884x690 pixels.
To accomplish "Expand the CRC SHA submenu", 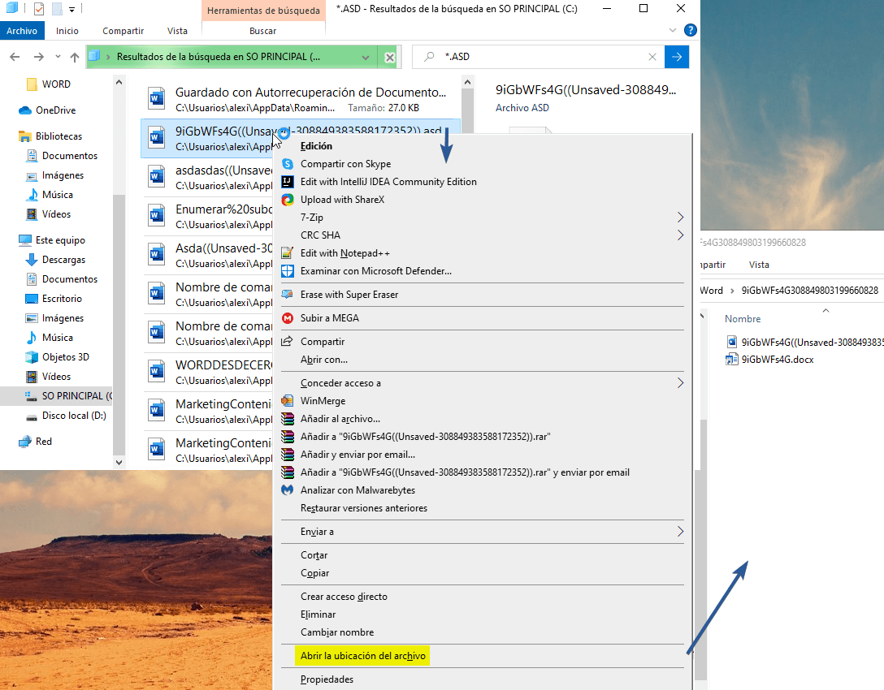I will click(680, 235).
